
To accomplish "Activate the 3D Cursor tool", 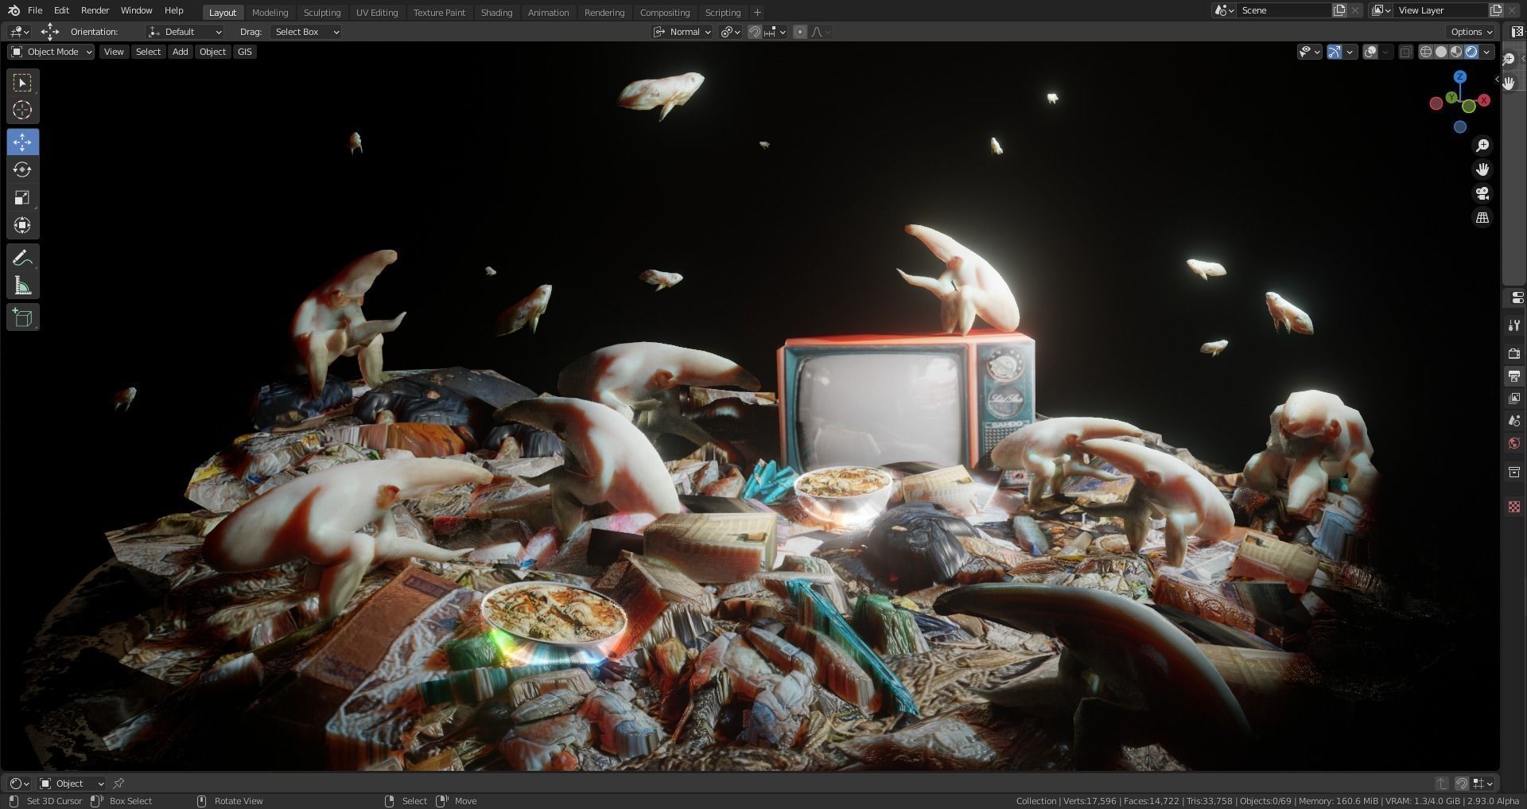I will (22, 110).
